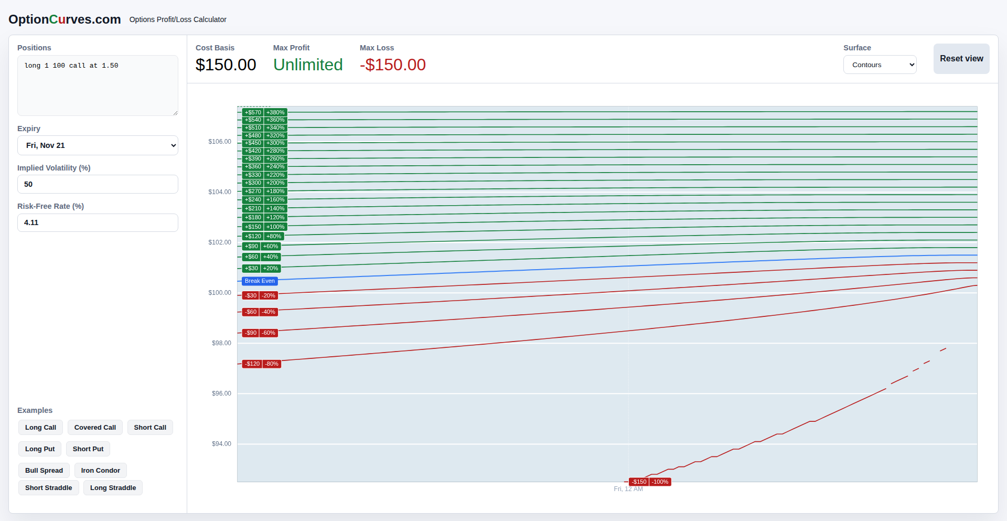
Task: Click the $94.00 price axis label
Action: (221, 444)
